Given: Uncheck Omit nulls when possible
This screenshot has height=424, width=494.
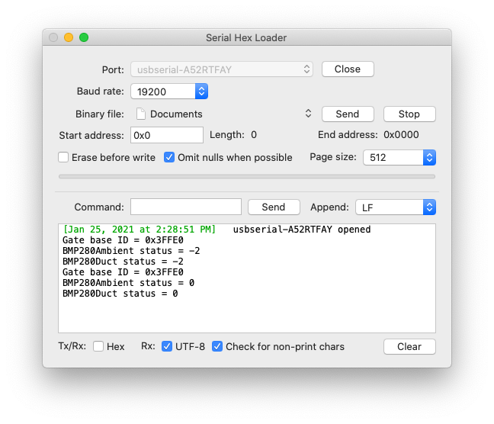Looking at the screenshot, I should click(x=169, y=157).
